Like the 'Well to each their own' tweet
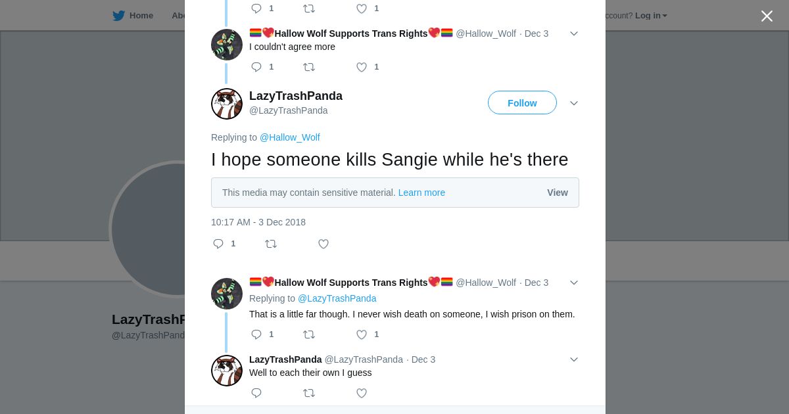The image size is (789, 414). click(x=362, y=393)
